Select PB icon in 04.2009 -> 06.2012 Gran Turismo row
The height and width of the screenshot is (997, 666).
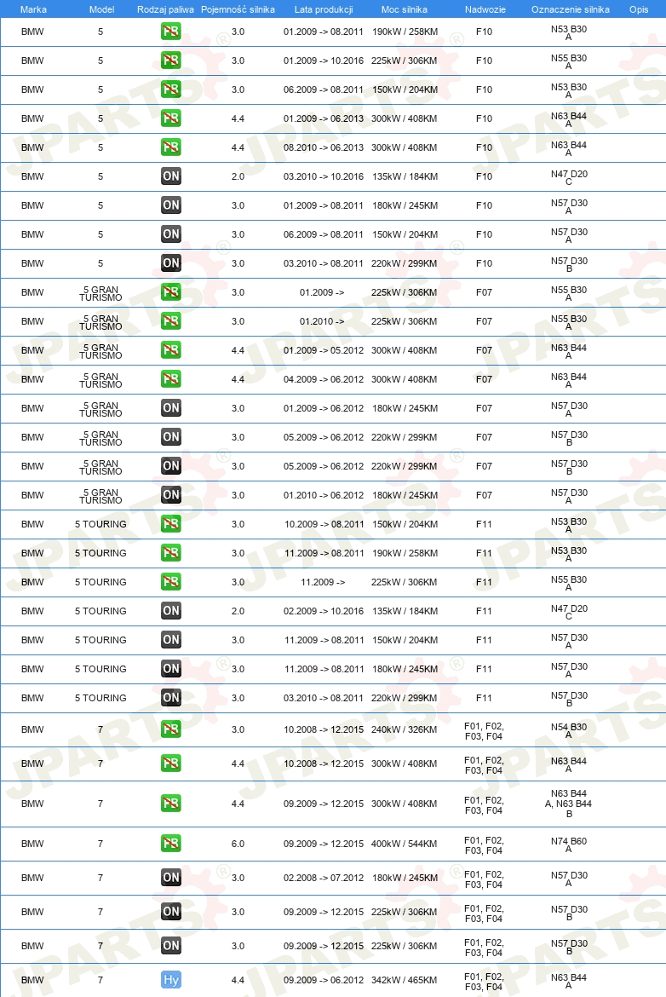[x=171, y=379]
